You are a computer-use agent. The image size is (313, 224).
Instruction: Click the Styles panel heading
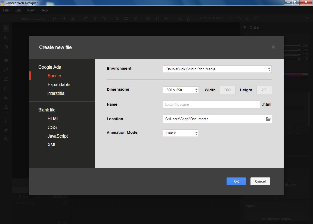tap(250, 206)
